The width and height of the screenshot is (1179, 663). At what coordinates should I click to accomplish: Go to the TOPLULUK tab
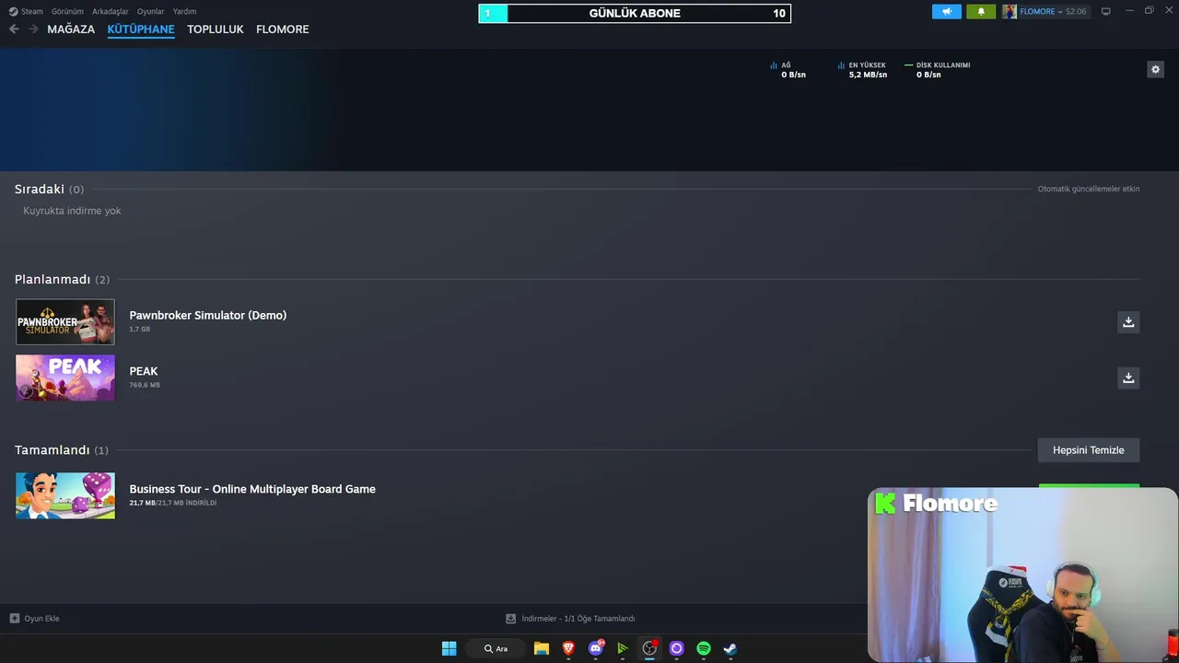[216, 29]
